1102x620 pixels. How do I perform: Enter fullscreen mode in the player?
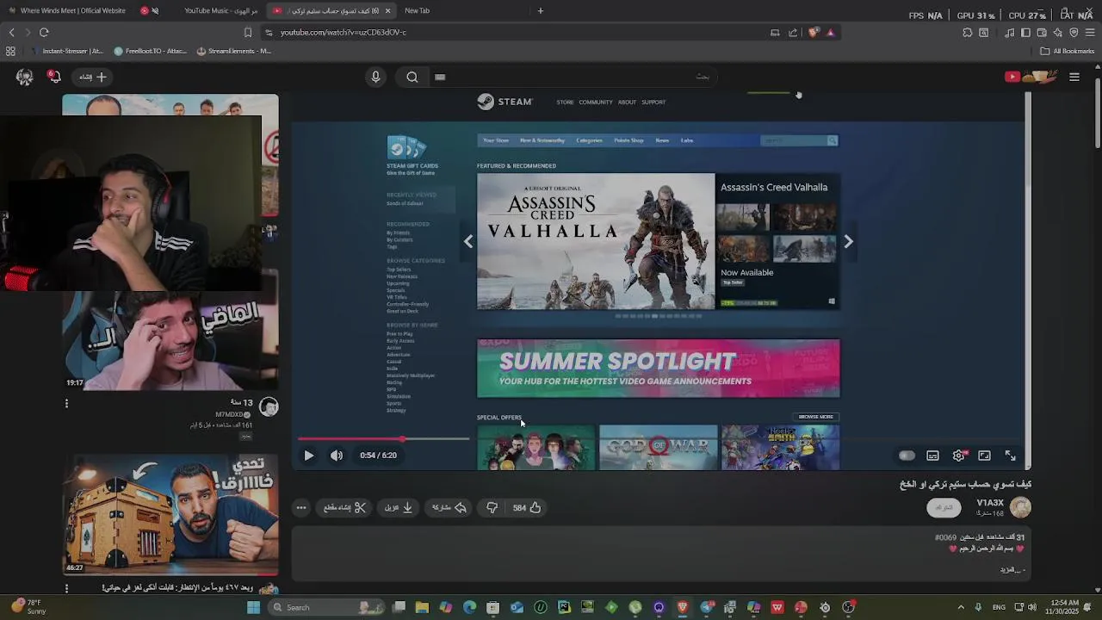[1010, 456]
